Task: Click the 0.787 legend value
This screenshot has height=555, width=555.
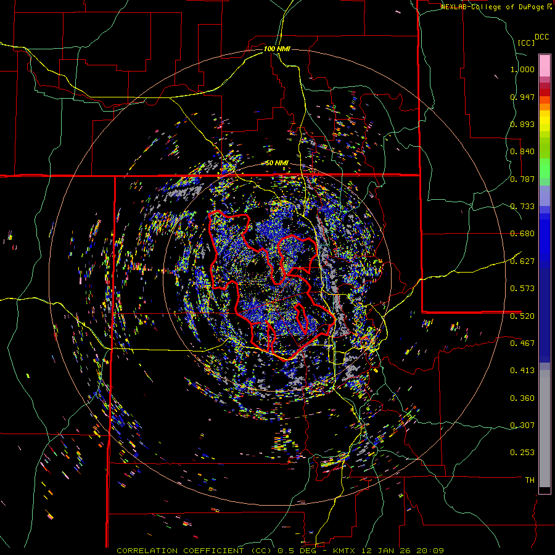Action: (522, 179)
